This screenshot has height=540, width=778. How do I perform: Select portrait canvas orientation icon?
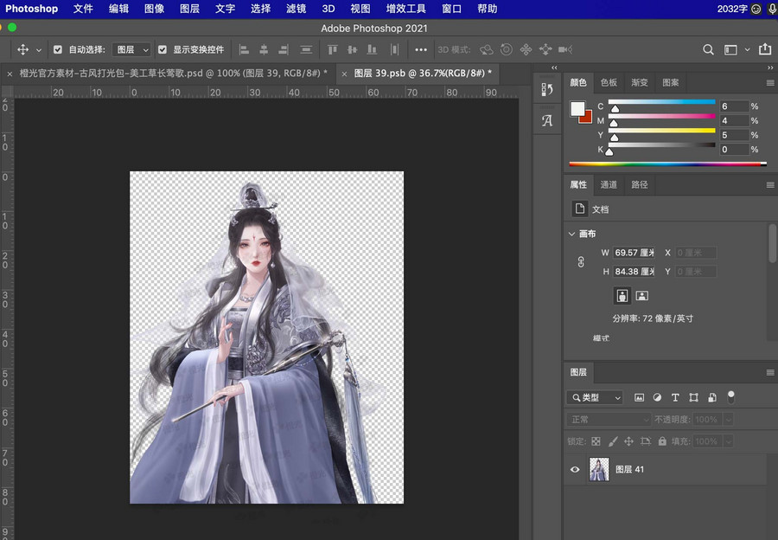pos(622,296)
